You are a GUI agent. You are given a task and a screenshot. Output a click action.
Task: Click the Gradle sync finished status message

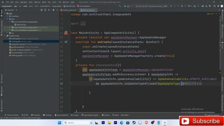click(x=22, y=118)
